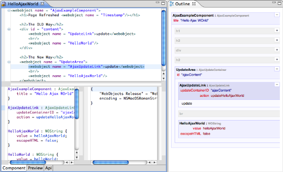283x172 pixels.
Task: Click the value helloAjaxWorld binding in Outline
Action: point(209,128)
